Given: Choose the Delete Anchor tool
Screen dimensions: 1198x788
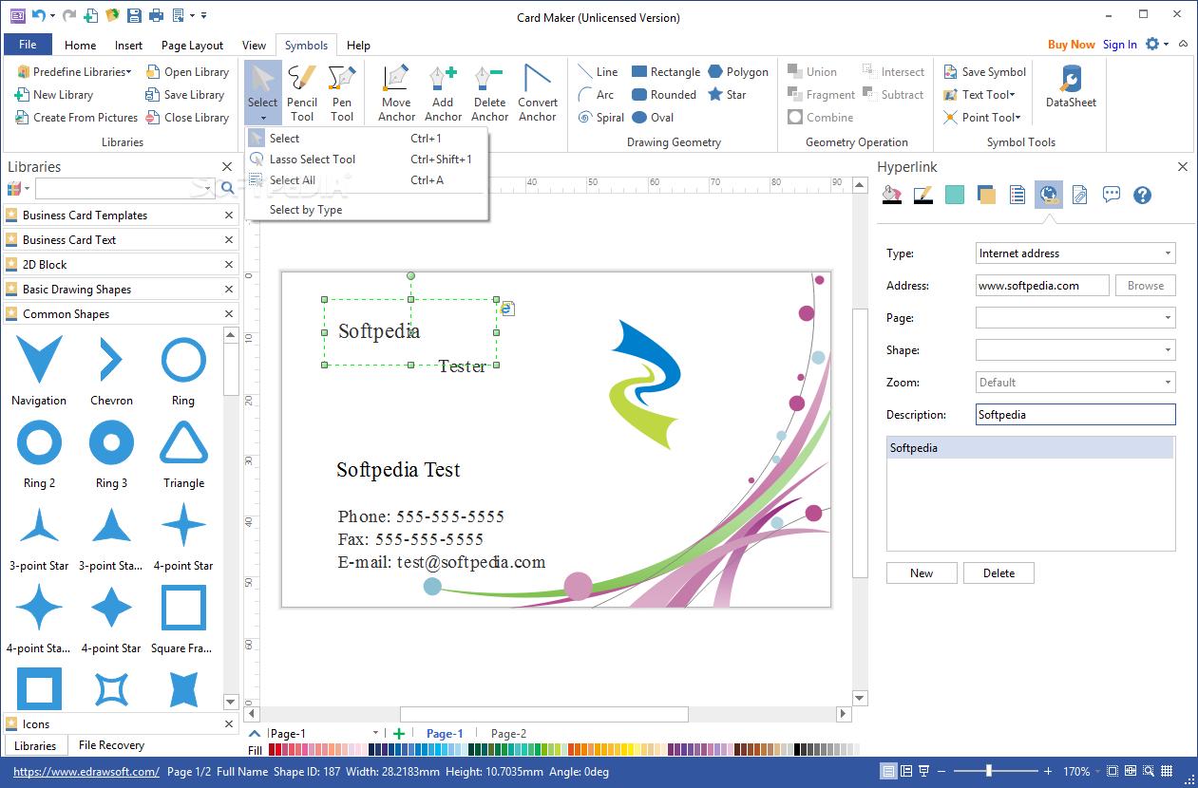Looking at the screenshot, I should pyautogui.click(x=489, y=93).
